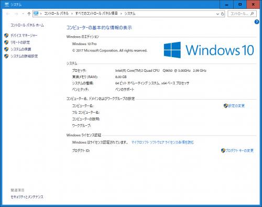
Task: Select コントロール パネル breadcrumb
Action: [x=56, y=14]
